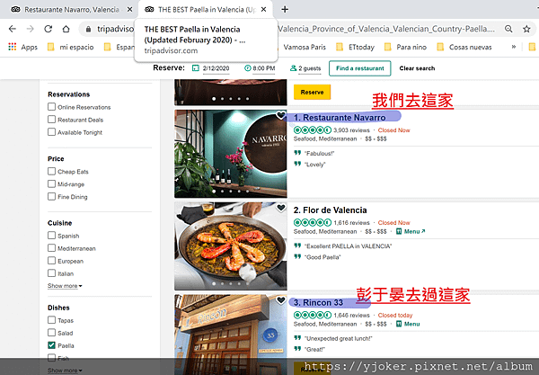Open the Rincon 33 storefront photo
Screen dimensions: 539x375
point(230,334)
